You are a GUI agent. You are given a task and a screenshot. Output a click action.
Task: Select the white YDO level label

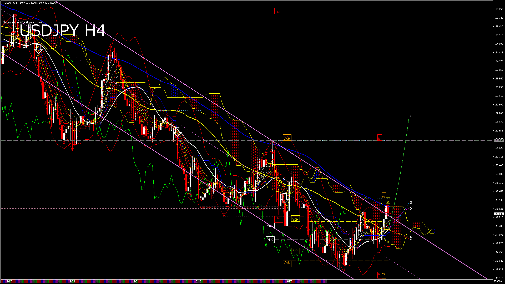[270, 226]
